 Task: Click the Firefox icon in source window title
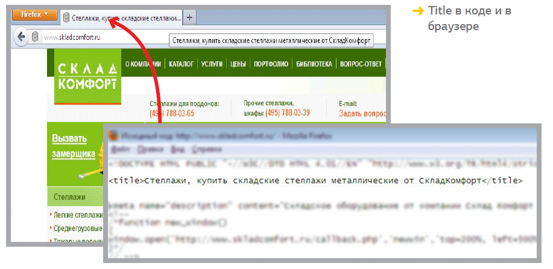click(113, 135)
